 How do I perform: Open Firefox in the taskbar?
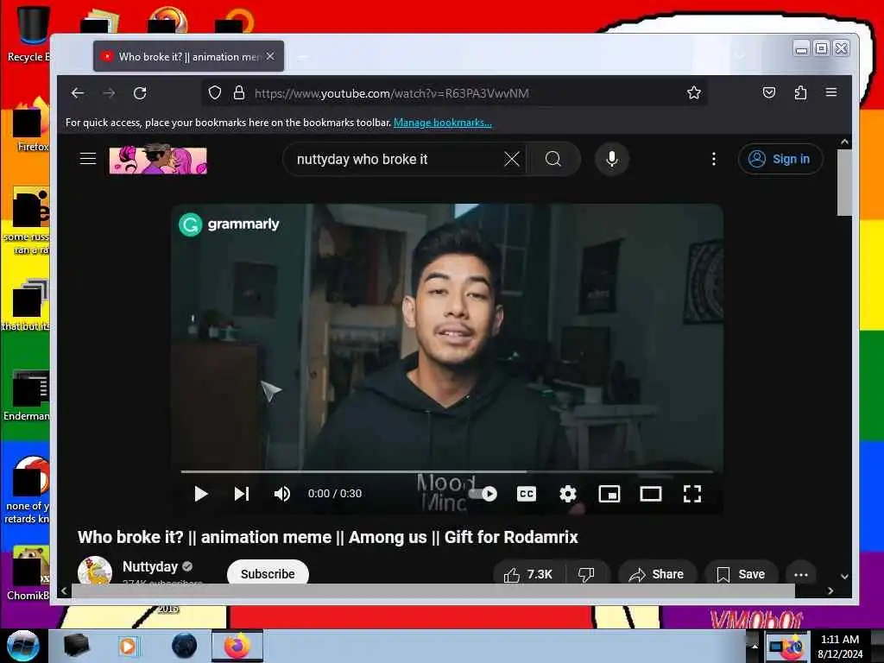point(237,646)
